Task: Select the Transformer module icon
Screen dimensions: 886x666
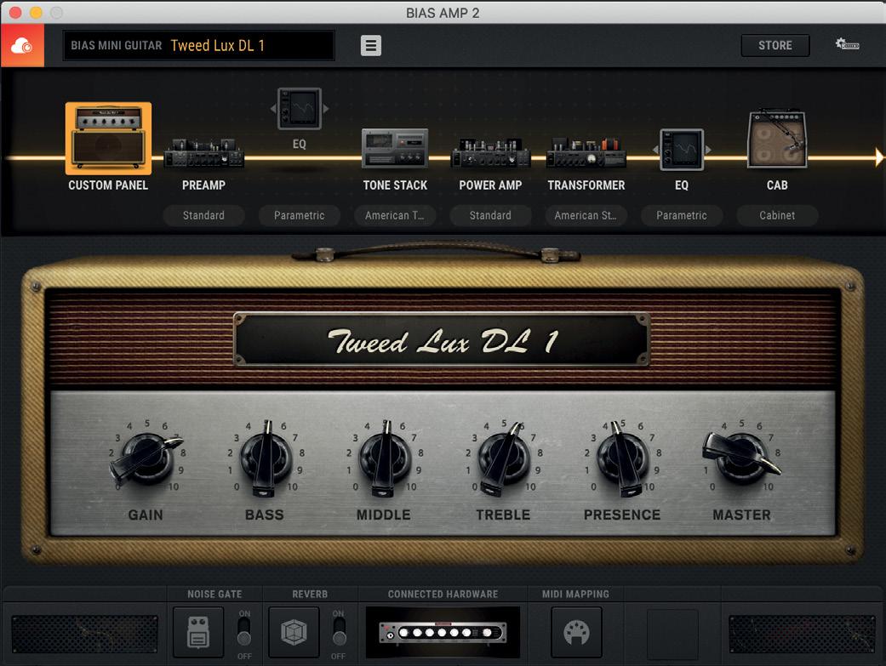Action: [x=586, y=152]
